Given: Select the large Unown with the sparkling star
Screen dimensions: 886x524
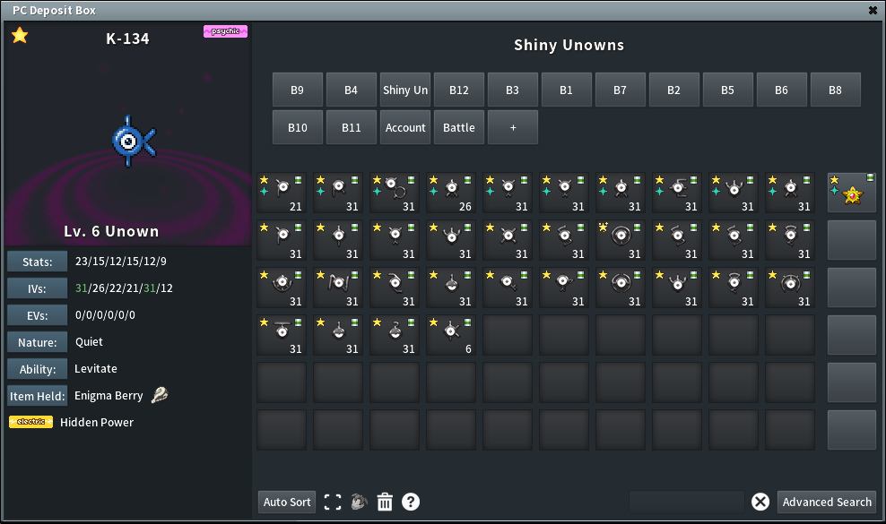Looking at the screenshot, I should [621, 240].
